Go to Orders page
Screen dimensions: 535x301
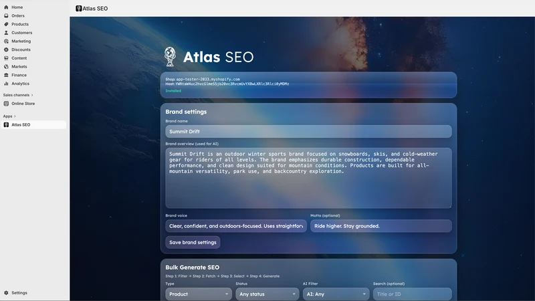[18, 15]
